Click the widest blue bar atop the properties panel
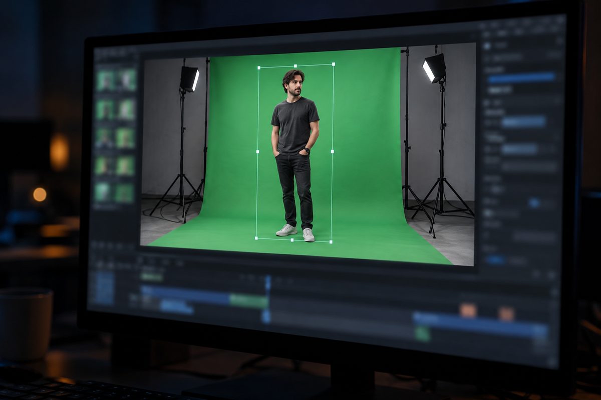 point(521,78)
